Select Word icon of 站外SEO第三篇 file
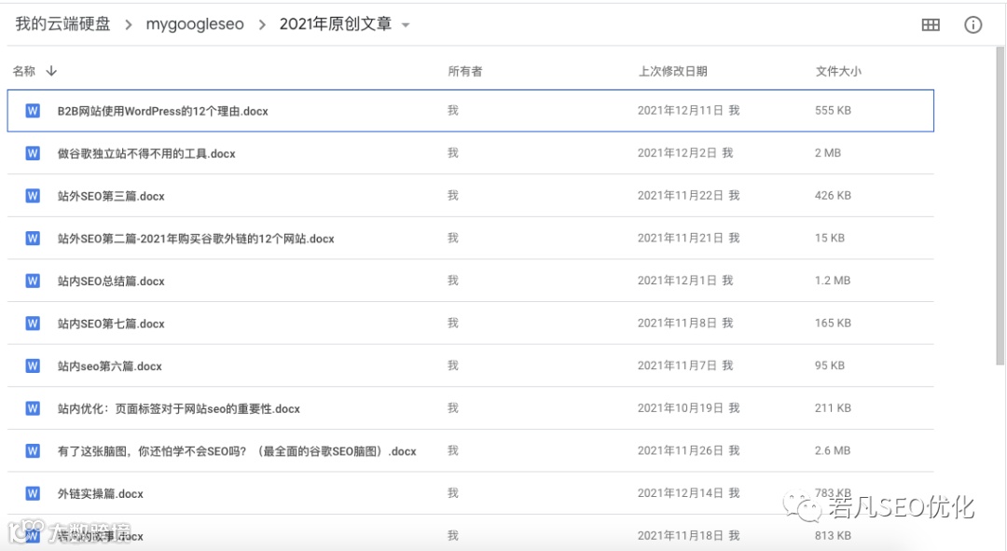The width and height of the screenshot is (1007, 551). (x=33, y=196)
